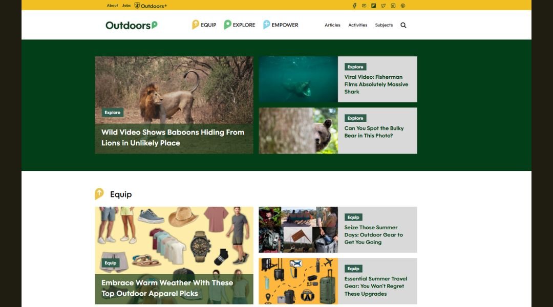Click the search magnifier icon
Viewport: 553px width, 307px height.
tap(403, 25)
